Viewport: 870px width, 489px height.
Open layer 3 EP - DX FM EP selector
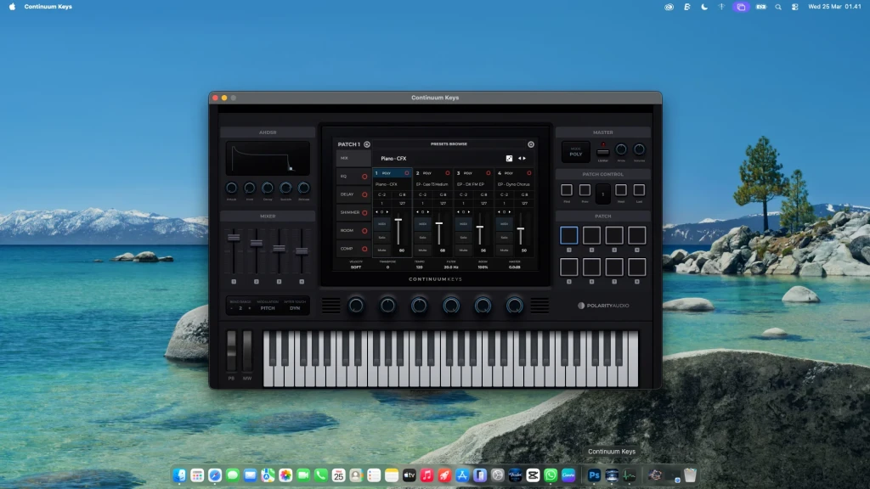(473, 184)
